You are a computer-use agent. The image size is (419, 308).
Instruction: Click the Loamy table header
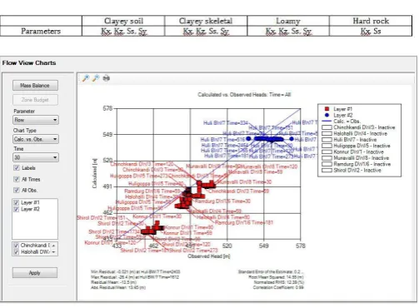[x=288, y=21]
